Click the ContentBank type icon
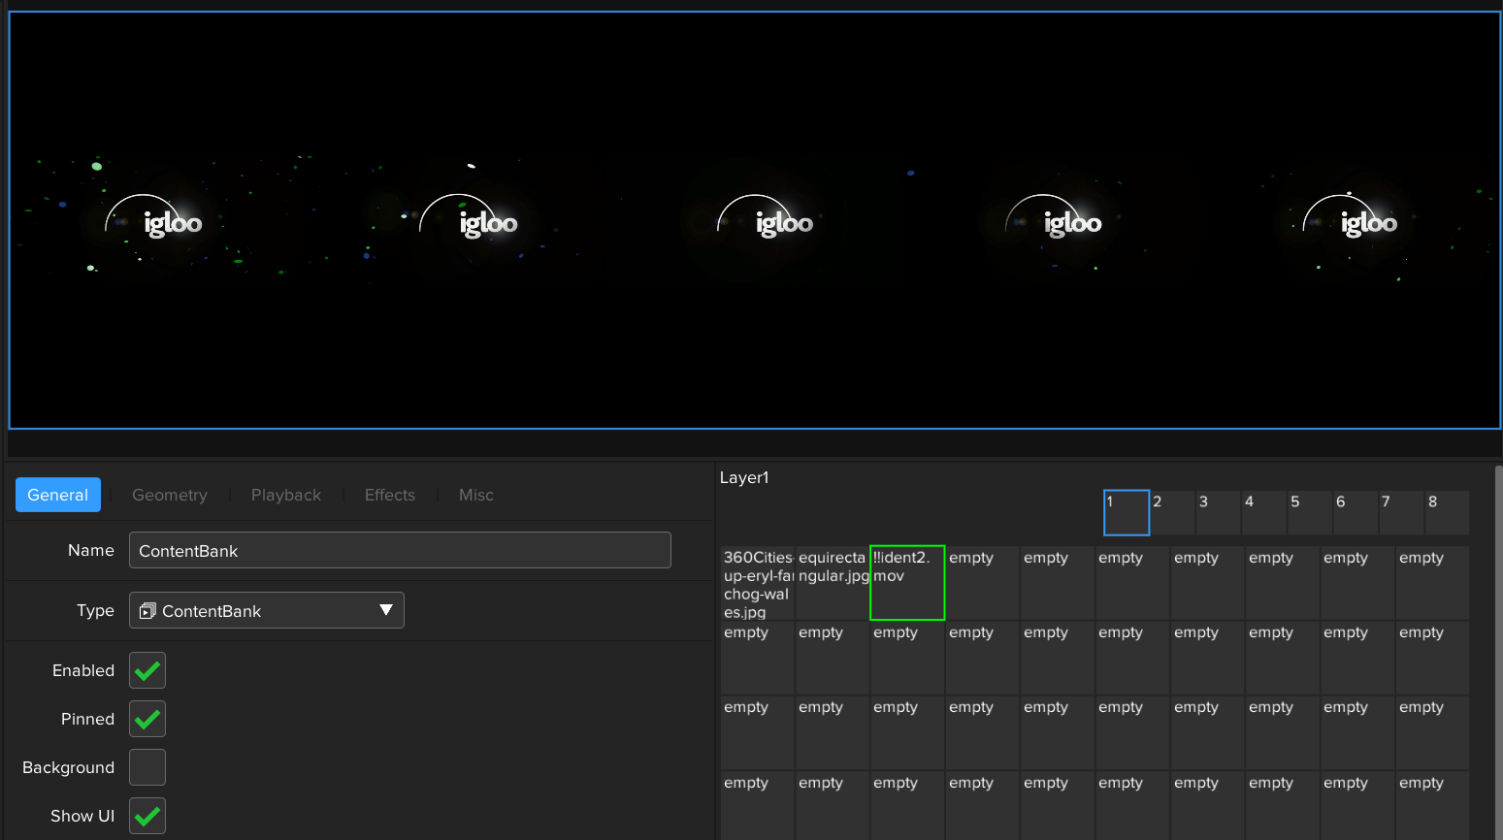The height and width of the screenshot is (840, 1503). pyautogui.click(x=147, y=611)
